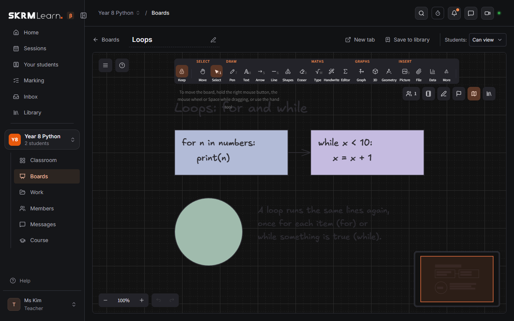Click Save to library
514x321 pixels.
click(x=407, y=40)
